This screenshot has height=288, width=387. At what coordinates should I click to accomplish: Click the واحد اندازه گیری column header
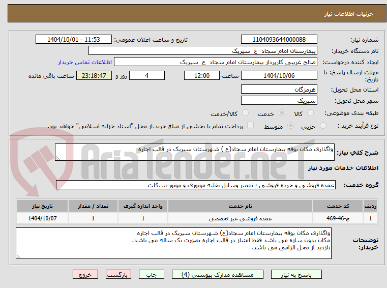point(143,206)
